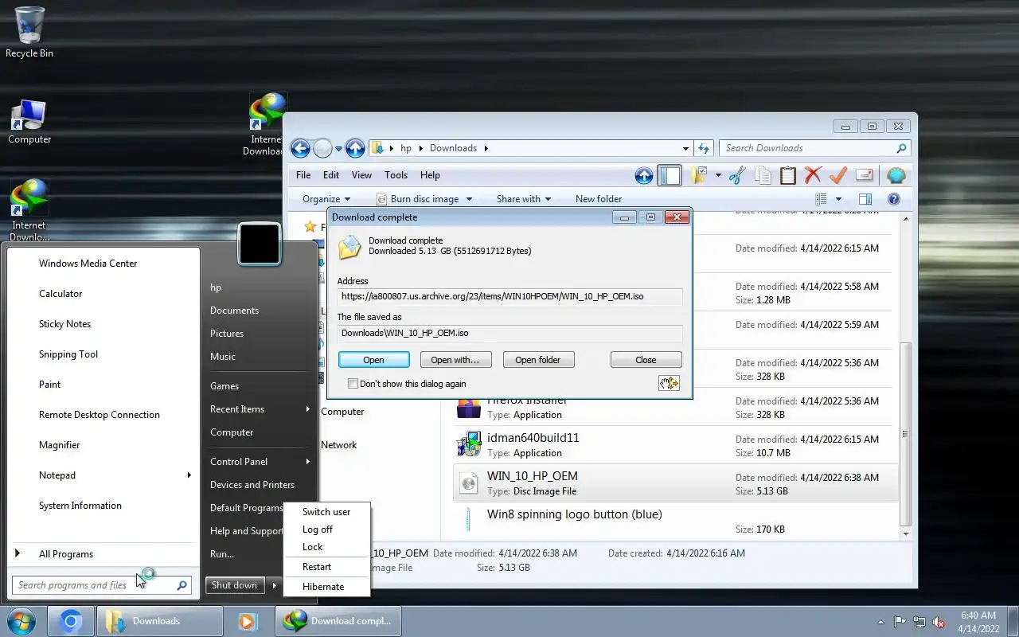Open the Burn disc image dropdown
The image size is (1019, 637).
coord(424,199)
